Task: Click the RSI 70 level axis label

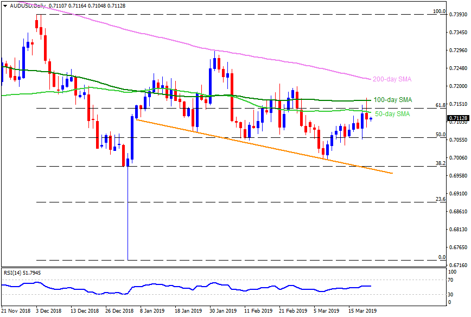Action: pos(451,280)
